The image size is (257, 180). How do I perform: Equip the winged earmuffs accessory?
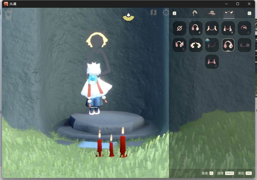click(179, 45)
